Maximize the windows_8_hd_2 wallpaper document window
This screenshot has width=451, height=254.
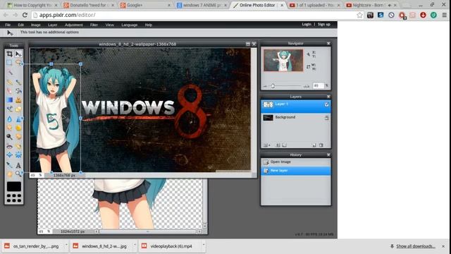coord(248,44)
